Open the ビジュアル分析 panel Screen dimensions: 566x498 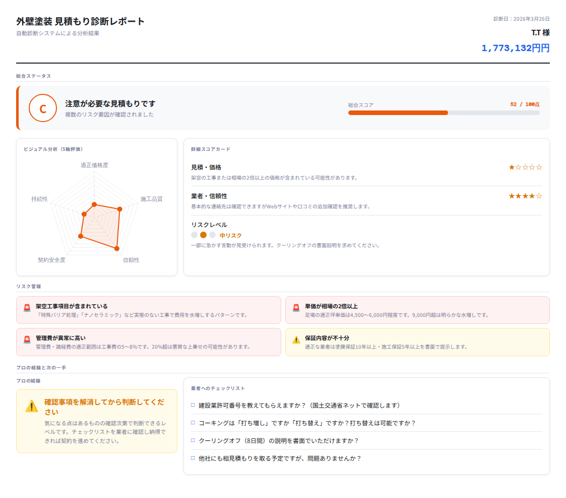tap(53, 149)
